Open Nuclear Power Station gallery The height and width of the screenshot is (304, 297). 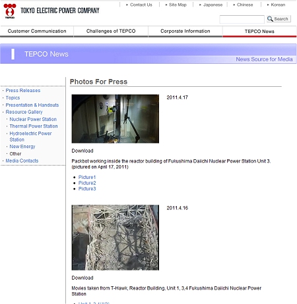coord(33,119)
